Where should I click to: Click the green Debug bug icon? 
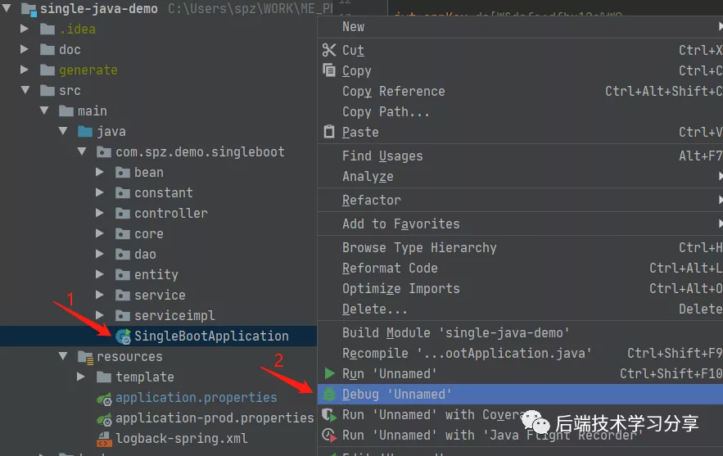[x=329, y=395]
